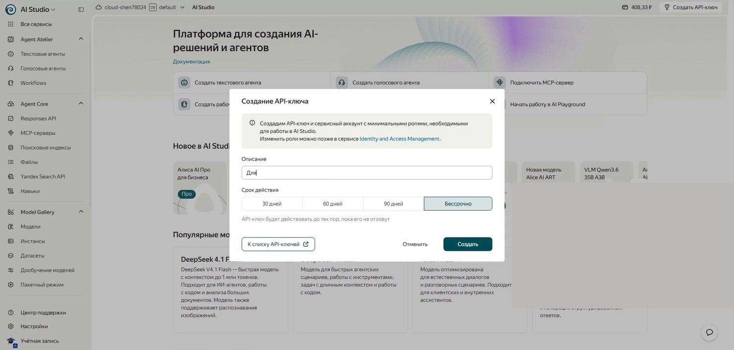Open the Identity and Access Management link
Image resolution: width=734 pixels, height=350 pixels.
tap(399, 139)
